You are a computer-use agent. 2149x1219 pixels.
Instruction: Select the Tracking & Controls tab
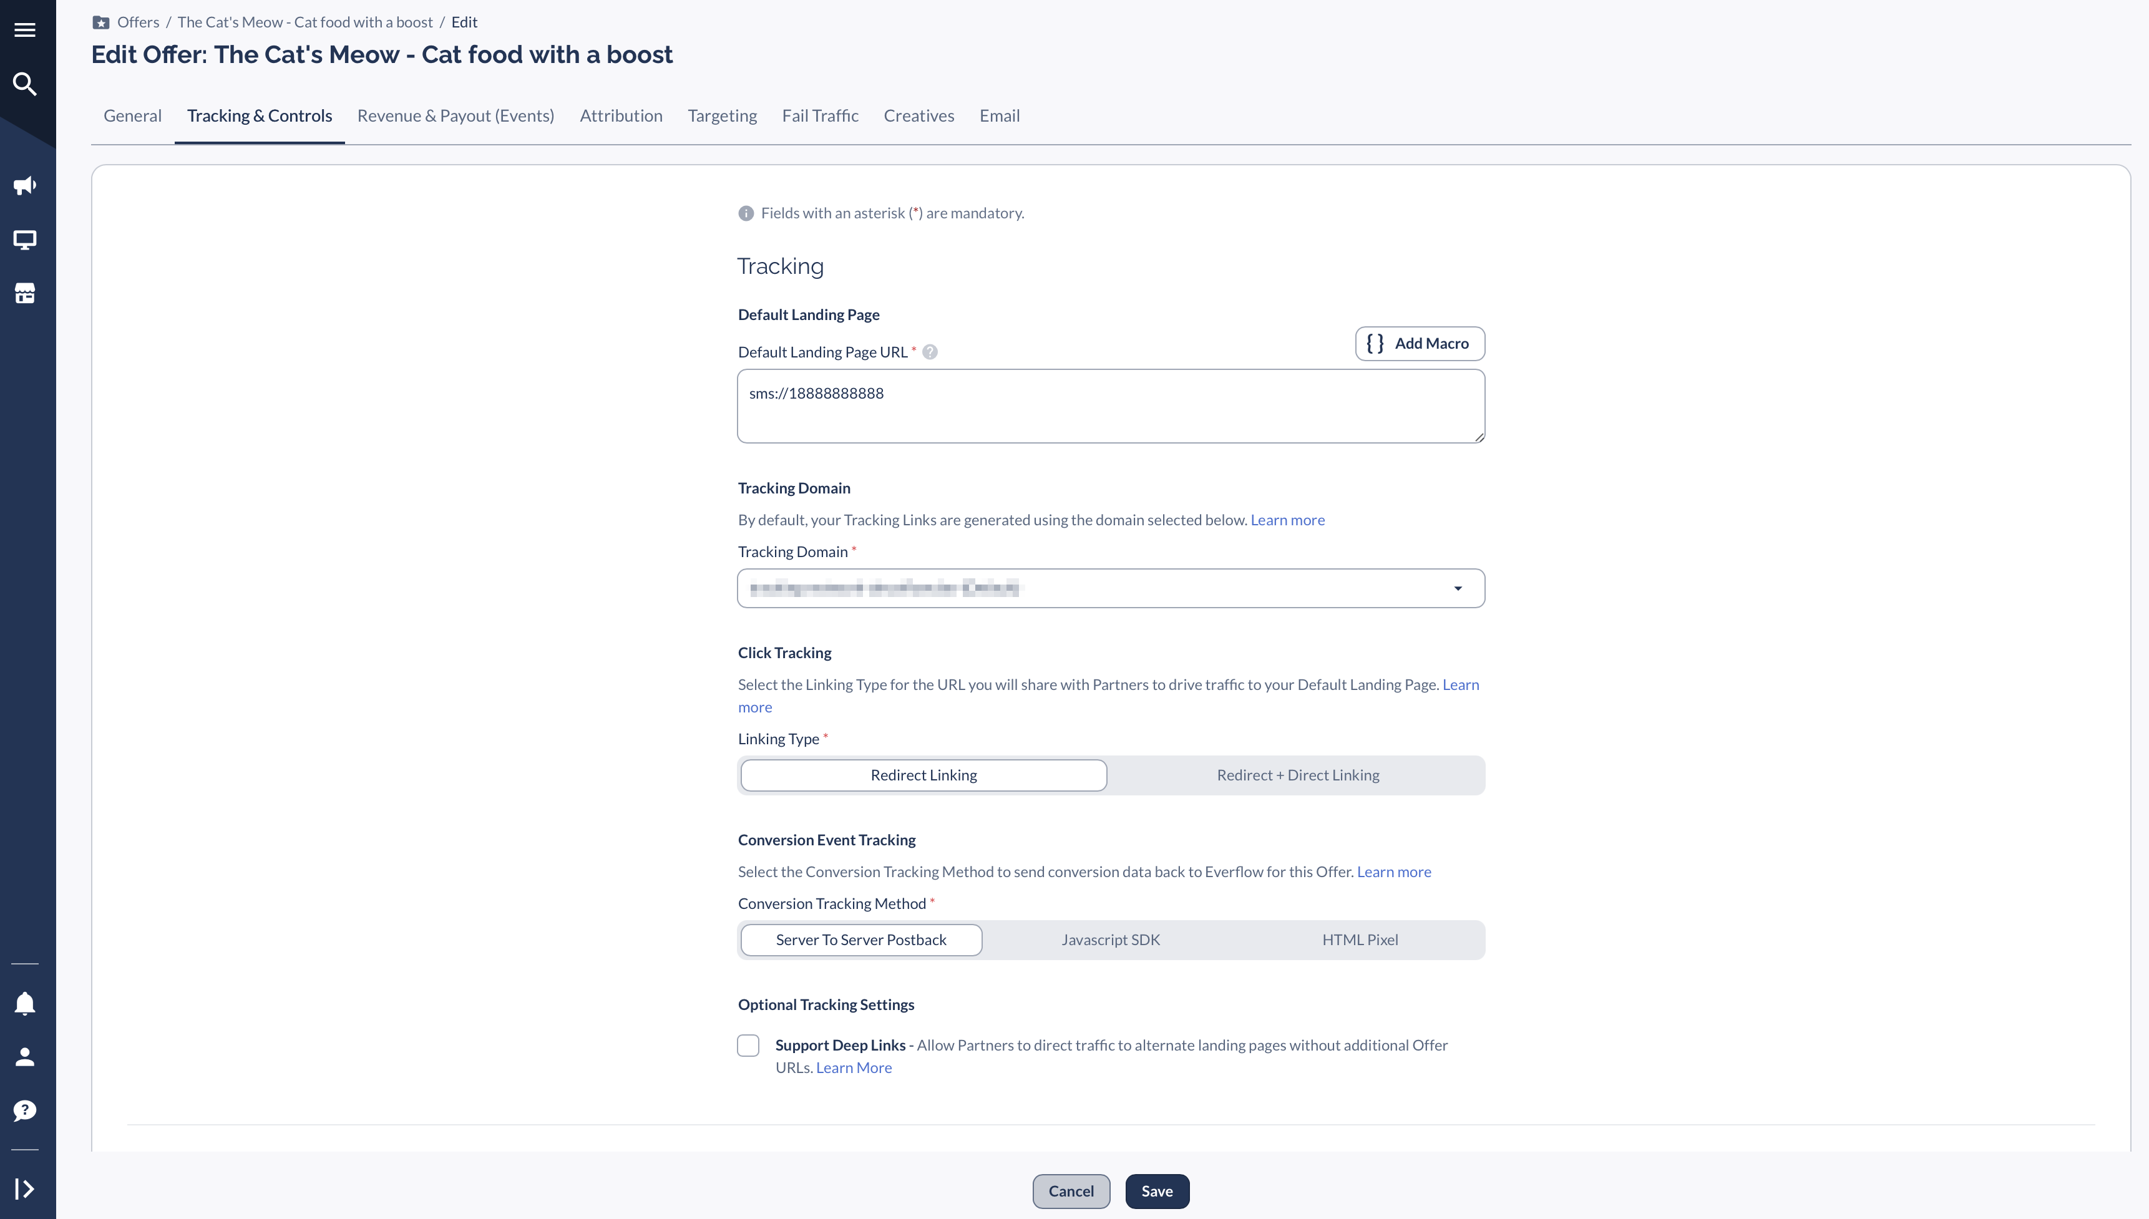pos(260,115)
